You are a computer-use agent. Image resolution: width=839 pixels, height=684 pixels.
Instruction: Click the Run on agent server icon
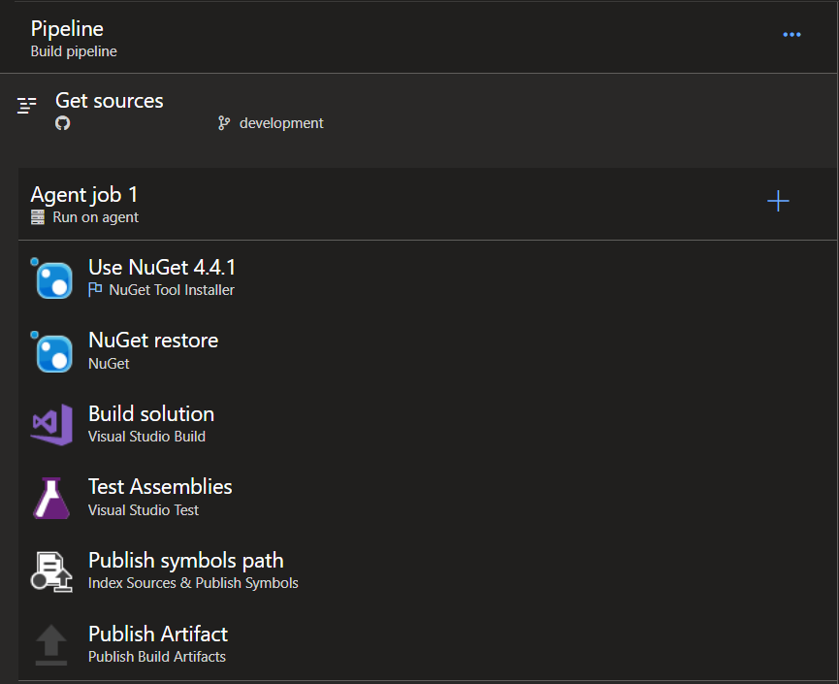coord(38,217)
